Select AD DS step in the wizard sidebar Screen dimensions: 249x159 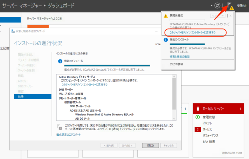[22, 81]
